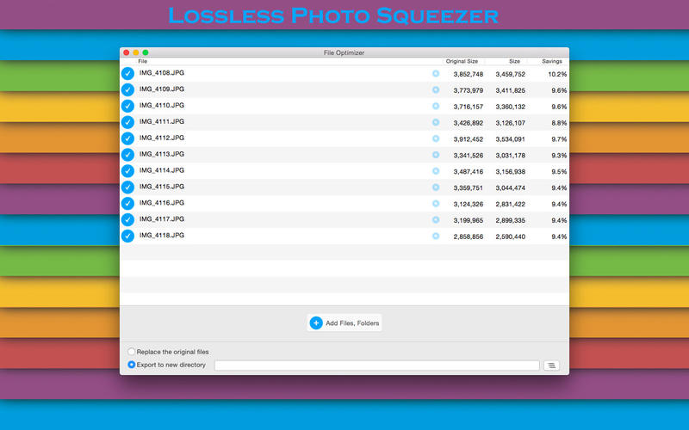Select the IMG_4117.JPG file name
This screenshot has height=430, width=689.
[162, 219]
